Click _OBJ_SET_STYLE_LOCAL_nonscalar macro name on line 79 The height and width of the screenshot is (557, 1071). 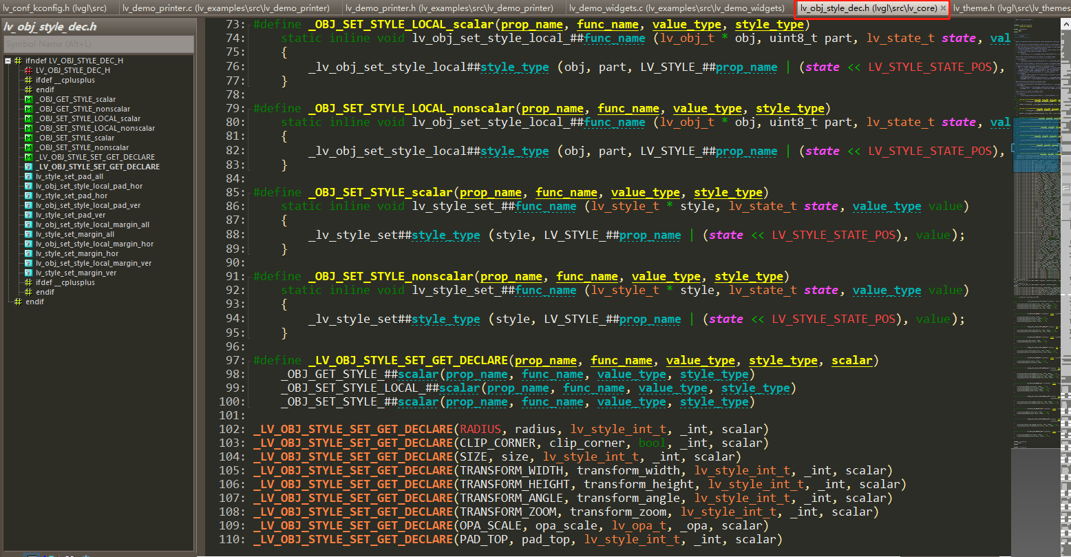(412, 108)
